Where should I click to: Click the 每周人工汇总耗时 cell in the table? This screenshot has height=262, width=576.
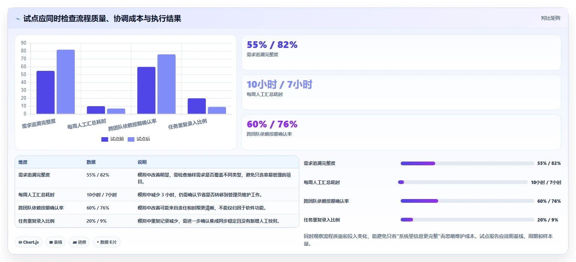[36, 195]
